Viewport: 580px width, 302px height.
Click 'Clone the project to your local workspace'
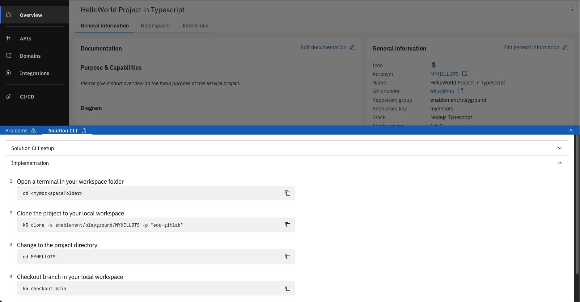pos(71,213)
